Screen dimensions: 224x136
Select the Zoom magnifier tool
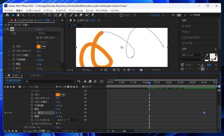coord(23,15)
